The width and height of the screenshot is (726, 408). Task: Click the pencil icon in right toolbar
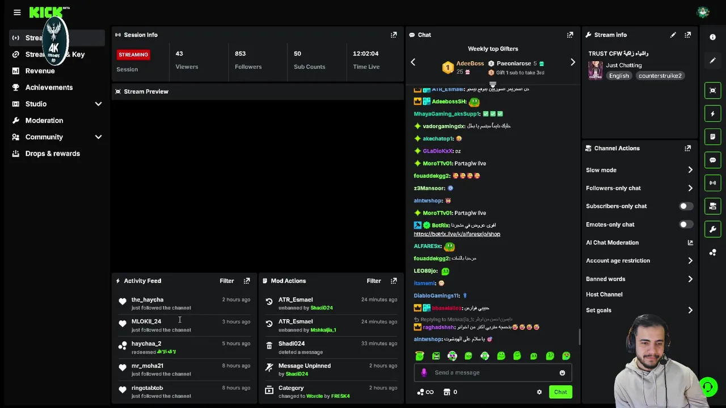713,60
